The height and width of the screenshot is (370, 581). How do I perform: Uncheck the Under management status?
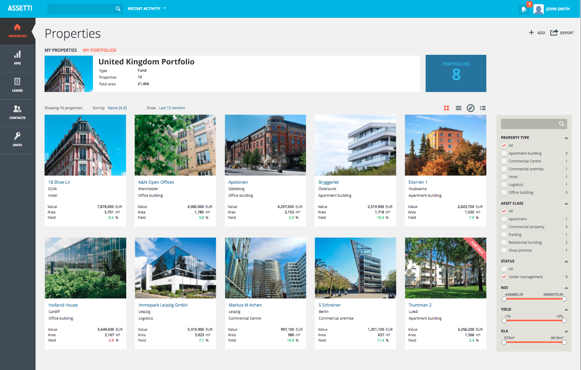504,277
